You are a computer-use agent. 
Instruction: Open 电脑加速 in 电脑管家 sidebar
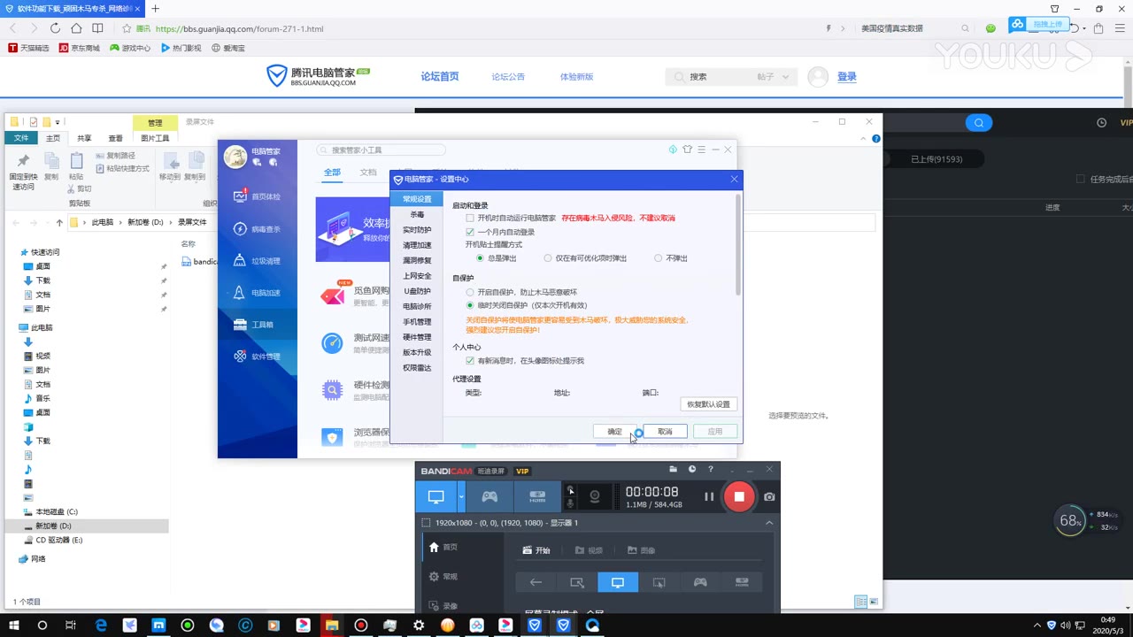point(258,293)
